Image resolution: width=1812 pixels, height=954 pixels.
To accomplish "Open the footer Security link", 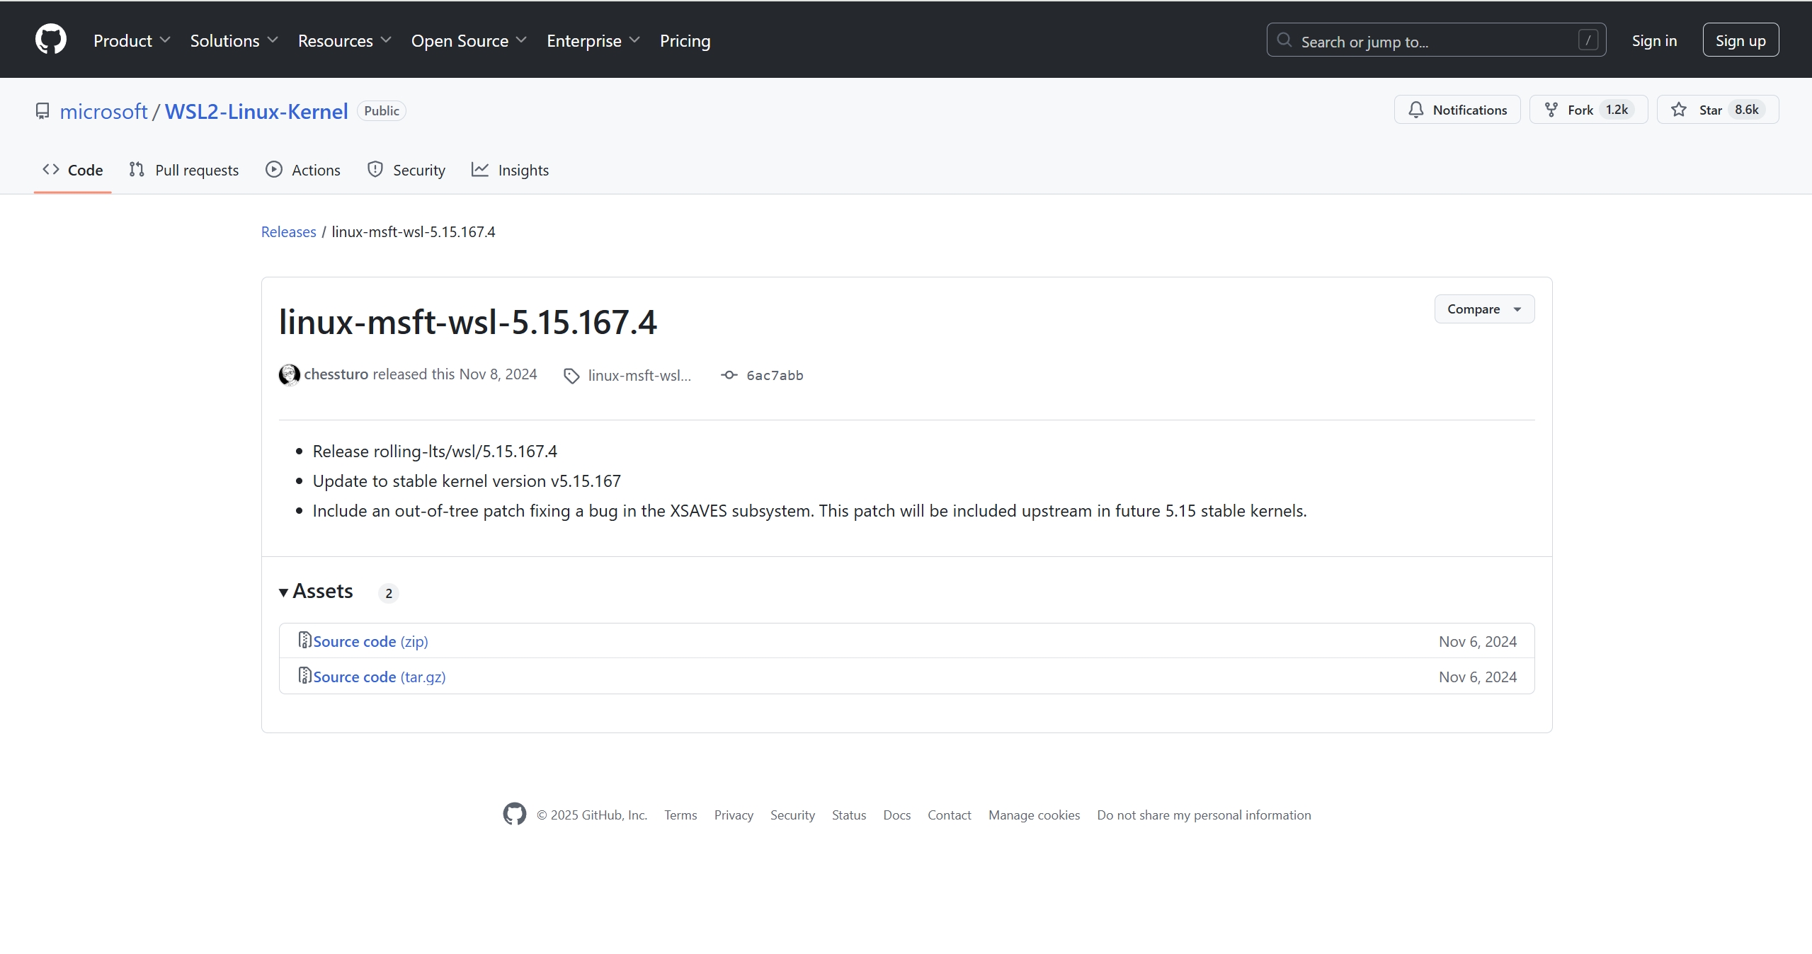I will click(x=792, y=815).
